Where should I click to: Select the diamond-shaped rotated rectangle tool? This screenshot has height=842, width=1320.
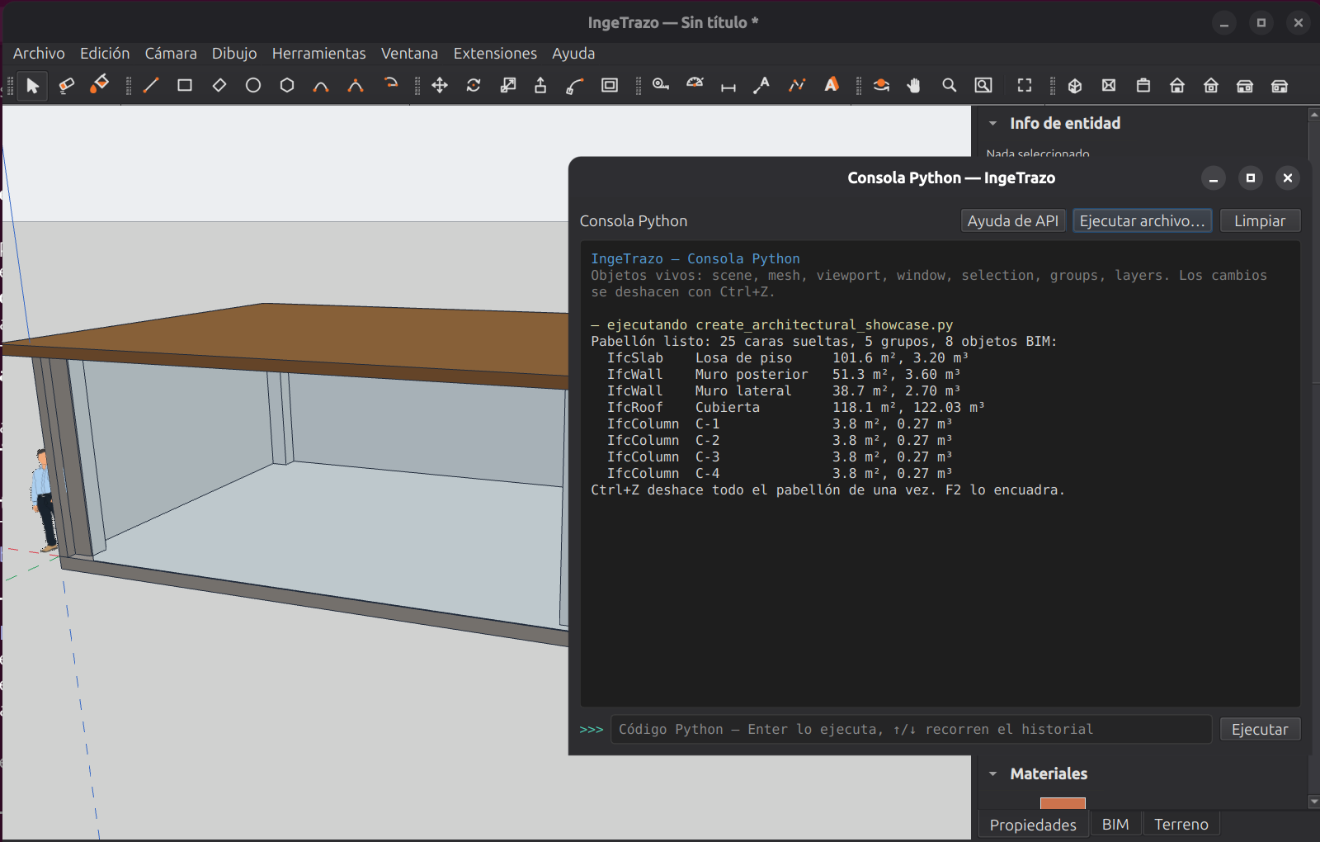tap(219, 86)
